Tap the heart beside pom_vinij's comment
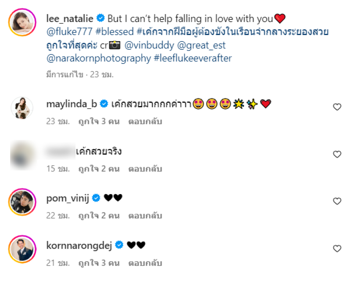The height and width of the screenshot is (285, 351). 337,201
